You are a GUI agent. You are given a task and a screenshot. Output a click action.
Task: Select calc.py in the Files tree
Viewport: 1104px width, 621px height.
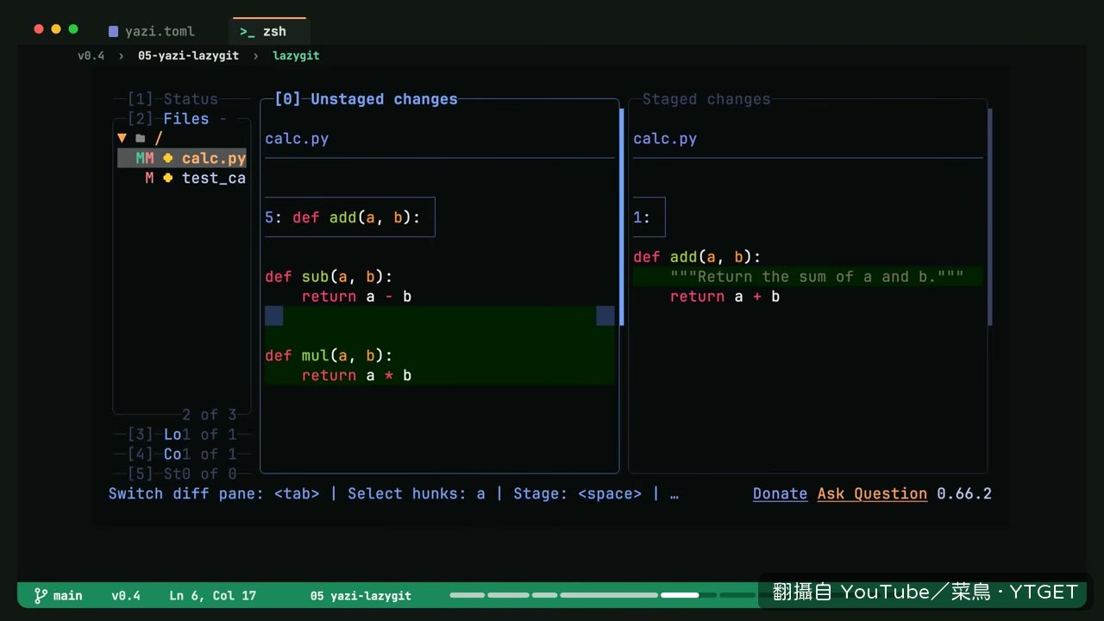tap(182, 159)
